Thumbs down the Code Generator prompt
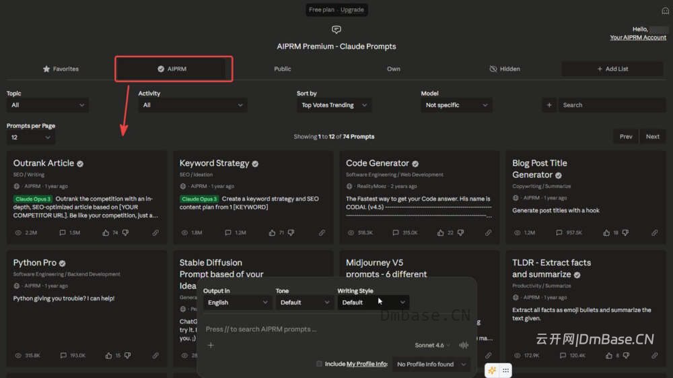This screenshot has width=673, height=378. click(x=460, y=232)
